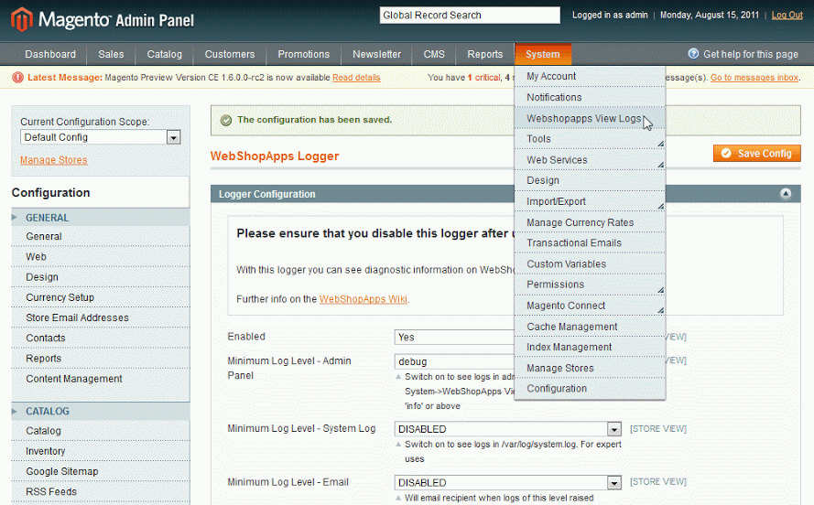Open Currency Setup in sidebar
Image resolution: width=814 pixels, height=505 pixels.
60,297
